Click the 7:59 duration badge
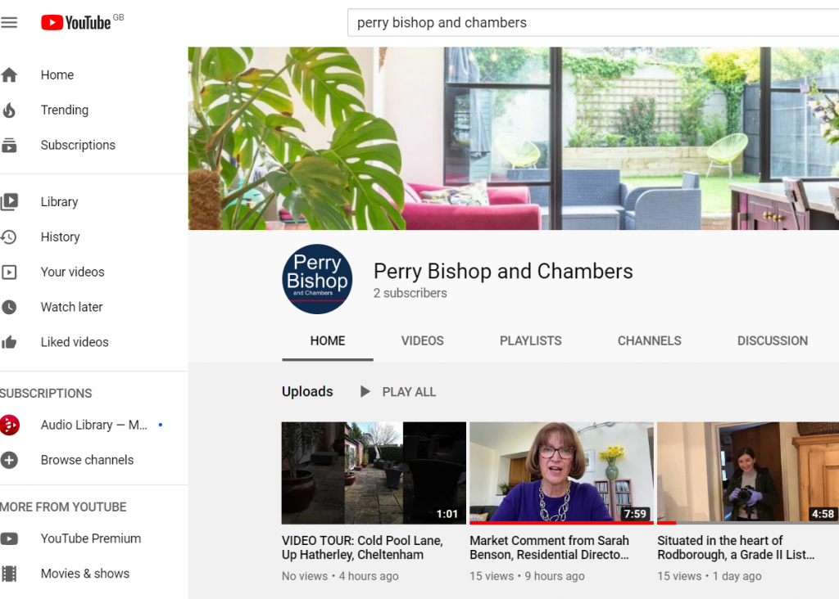The width and height of the screenshot is (839, 599). coord(635,514)
